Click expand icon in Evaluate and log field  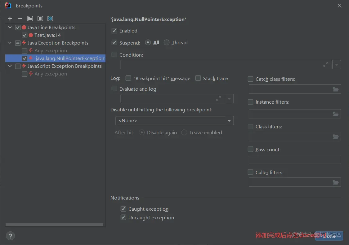click(218, 99)
